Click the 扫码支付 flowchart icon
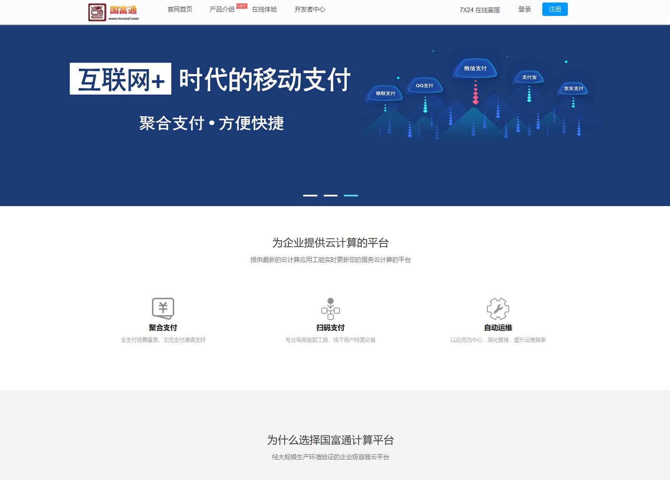The image size is (670, 480). (330, 309)
